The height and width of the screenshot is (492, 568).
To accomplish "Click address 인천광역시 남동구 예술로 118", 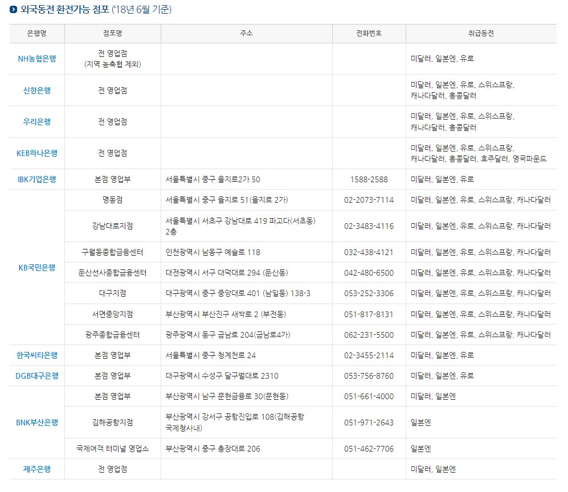I will tap(213, 252).
